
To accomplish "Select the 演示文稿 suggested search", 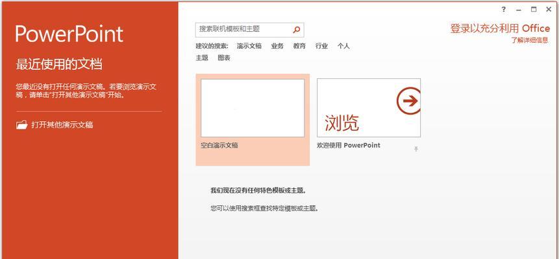I will click(x=249, y=46).
